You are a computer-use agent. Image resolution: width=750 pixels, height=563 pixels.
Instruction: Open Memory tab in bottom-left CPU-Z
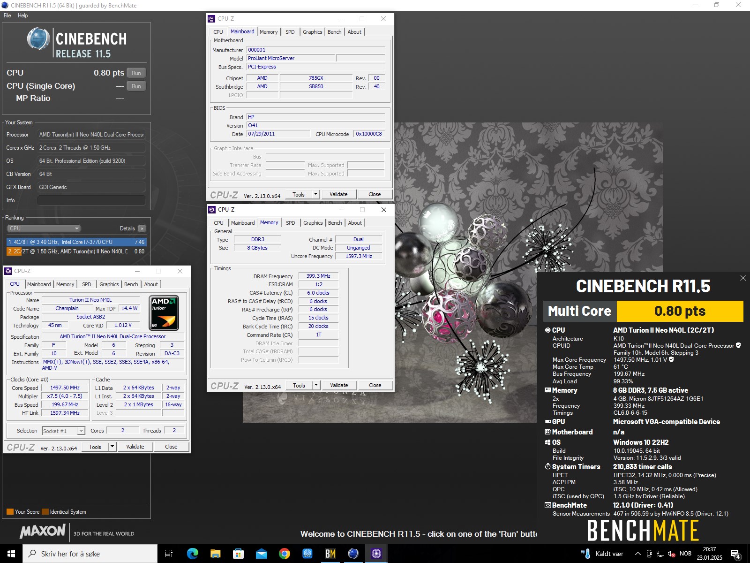(x=65, y=284)
